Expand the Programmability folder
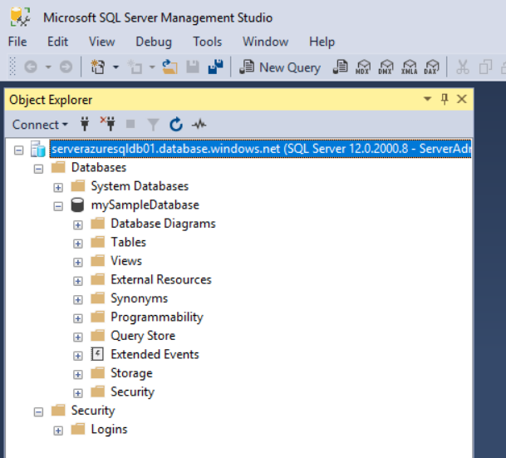 78,318
